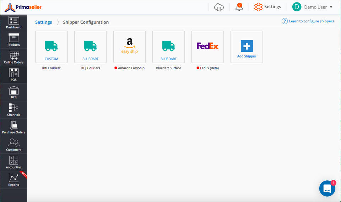Viewport: 341px width, 202px height.
Task: Open Settings in the top bar
Action: tap(267, 7)
